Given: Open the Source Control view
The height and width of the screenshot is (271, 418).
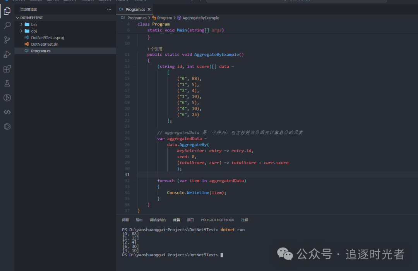Looking at the screenshot, I should 7,40.
